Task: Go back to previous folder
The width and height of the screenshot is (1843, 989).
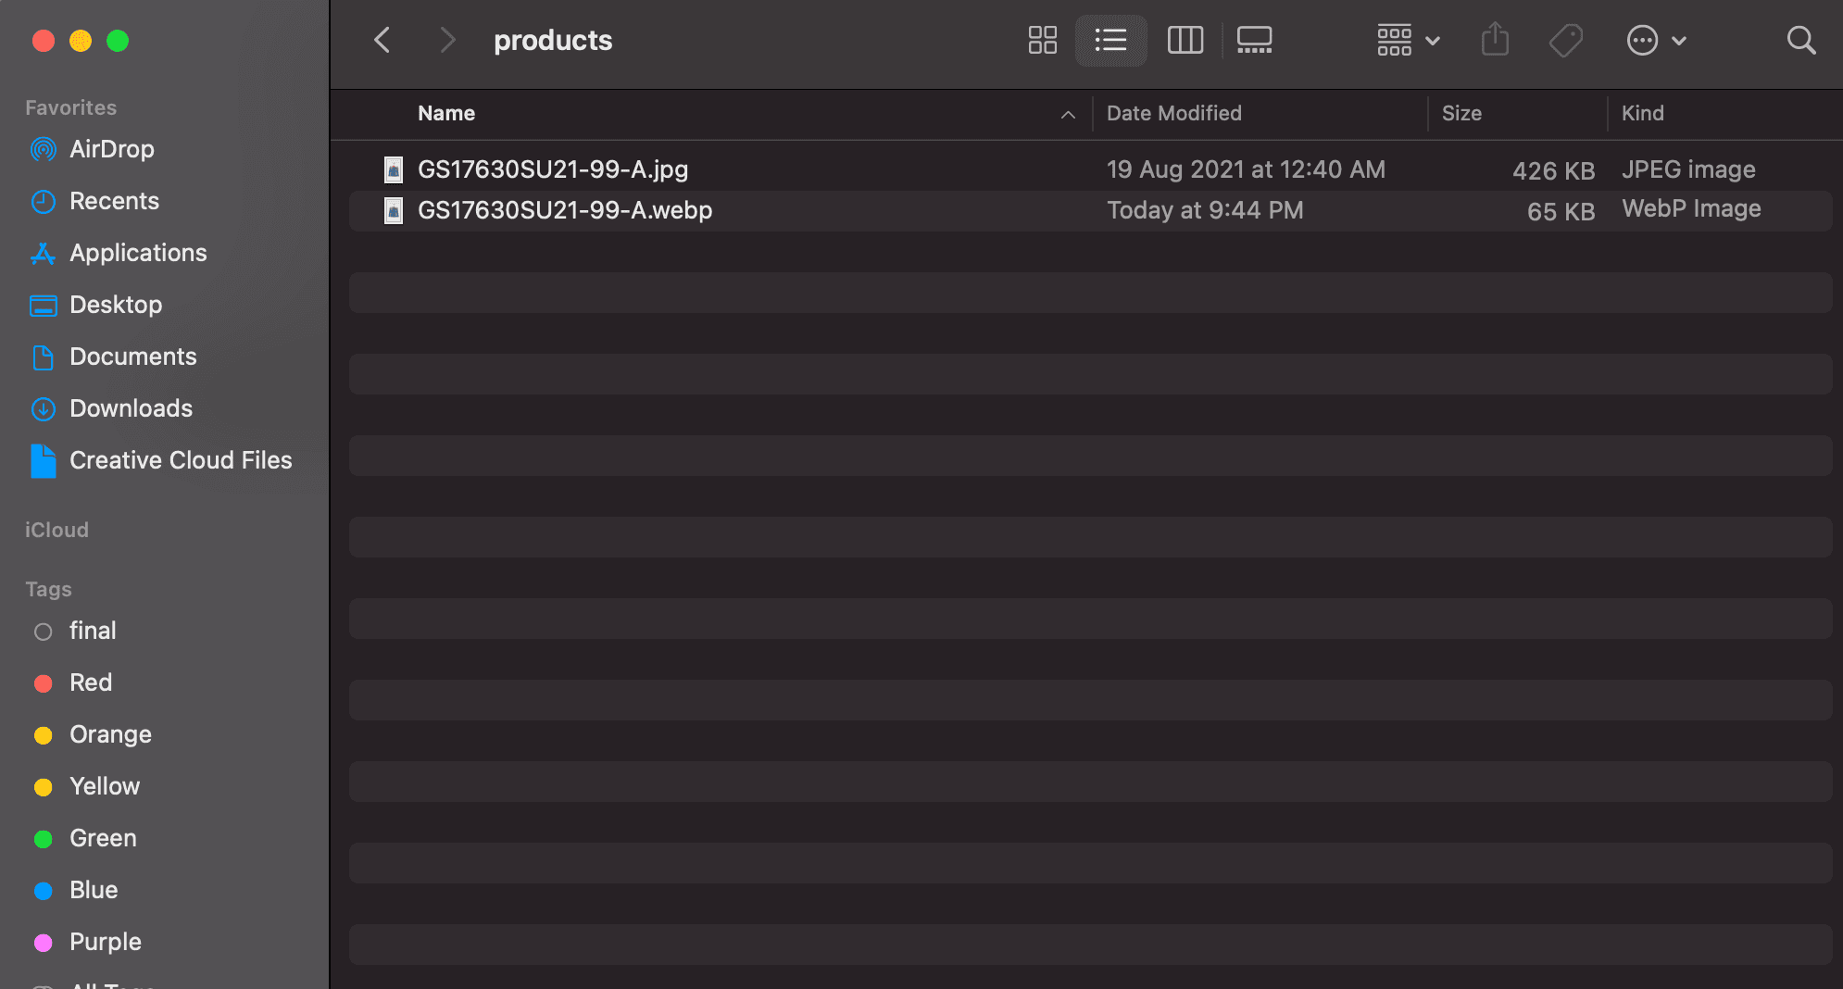Action: (382, 40)
